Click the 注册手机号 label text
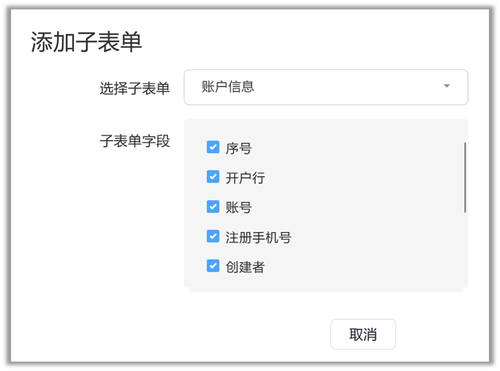The width and height of the screenshot is (500, 371). 258,238
